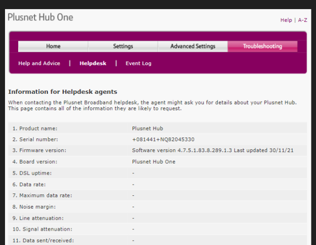The height and width of the screenshot is (245, 316).
Task: Click the '2. Serial number:' label
Action: [35, 139]
